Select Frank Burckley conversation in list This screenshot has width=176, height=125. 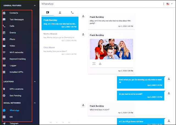point(60,23)
